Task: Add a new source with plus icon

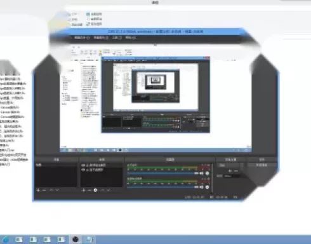Action: pos(83,190)
